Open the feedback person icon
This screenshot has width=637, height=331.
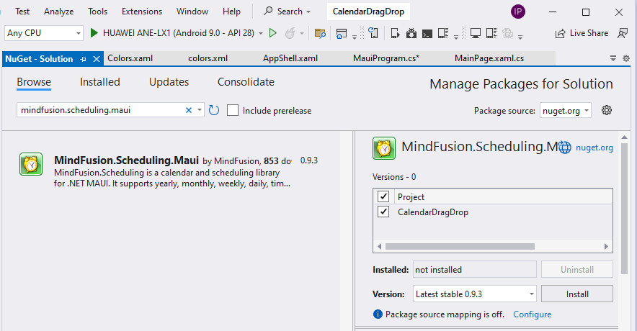pos(622,33)
